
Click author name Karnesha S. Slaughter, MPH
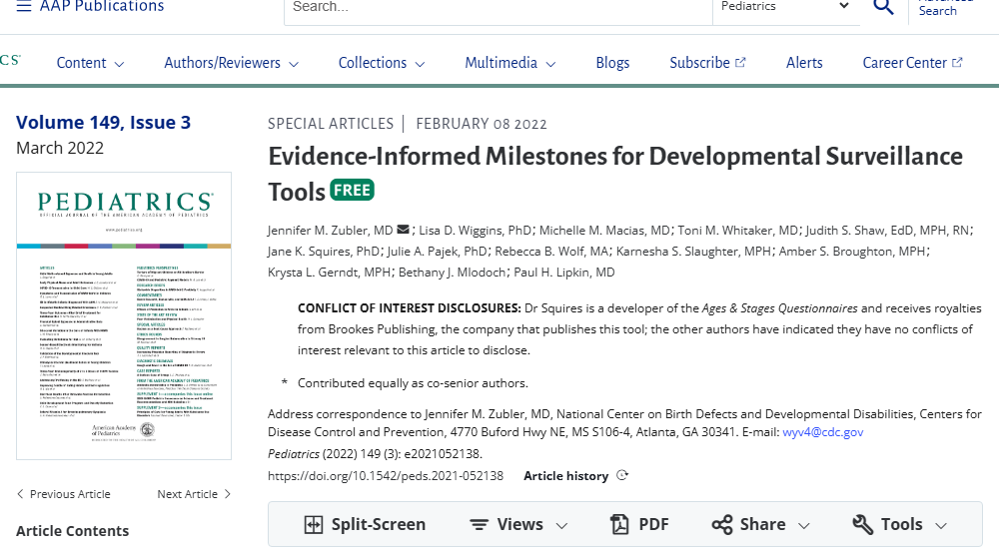tap(693, 252)
